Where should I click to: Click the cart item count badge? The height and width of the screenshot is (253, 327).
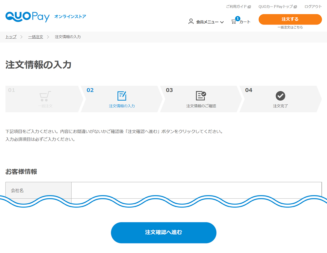click(x=237, y=19)
